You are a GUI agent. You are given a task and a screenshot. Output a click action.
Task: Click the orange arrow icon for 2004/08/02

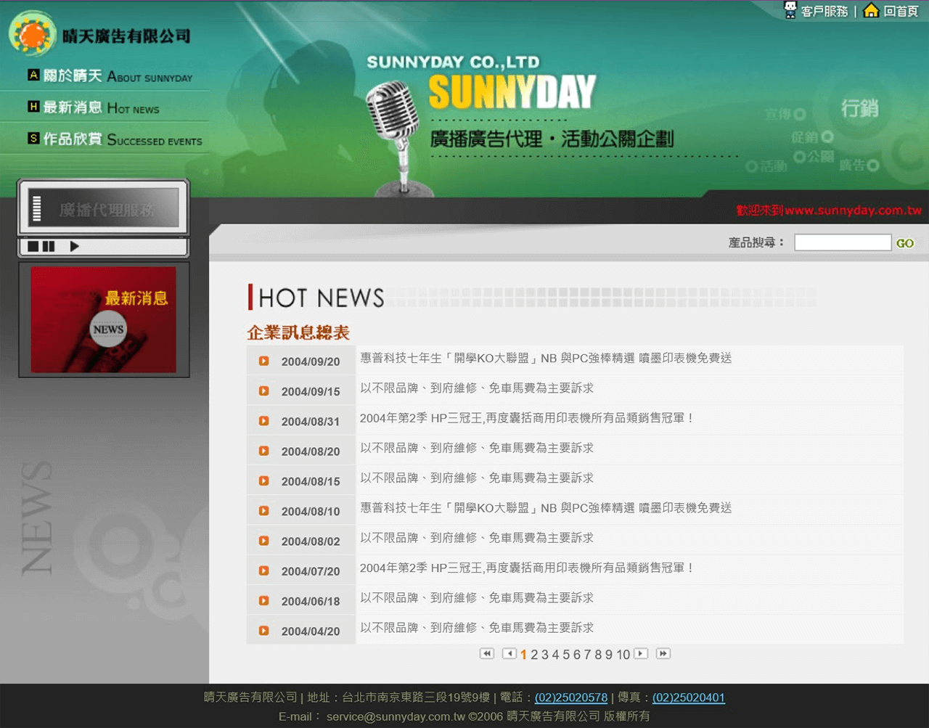264,541
